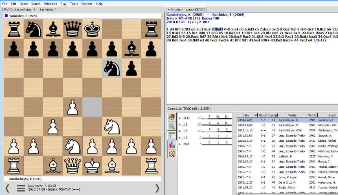This screenshot has width=338, height=195.
Task: Select the 2010.07.07 game versus Mamedov
Action: (288, 125)
